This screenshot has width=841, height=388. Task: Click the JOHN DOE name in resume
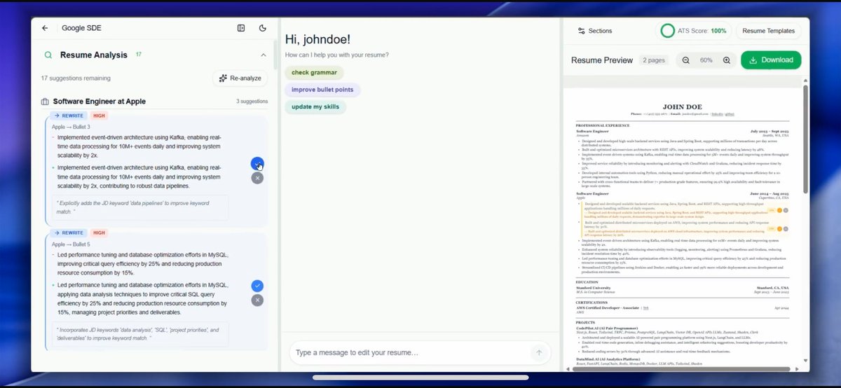[x=682, y=106]
